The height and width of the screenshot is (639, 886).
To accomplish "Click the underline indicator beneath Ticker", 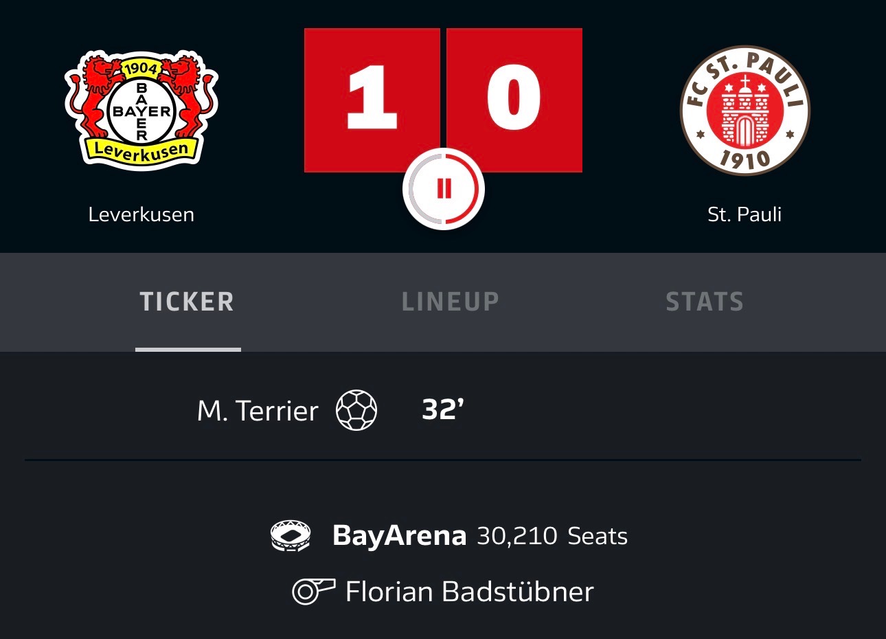I will (x=188, y=349).
